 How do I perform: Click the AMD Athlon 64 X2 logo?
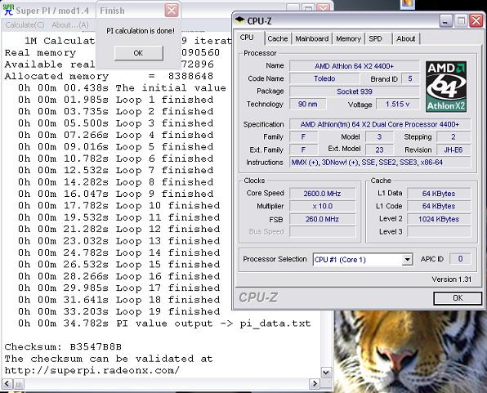point(446,87)
